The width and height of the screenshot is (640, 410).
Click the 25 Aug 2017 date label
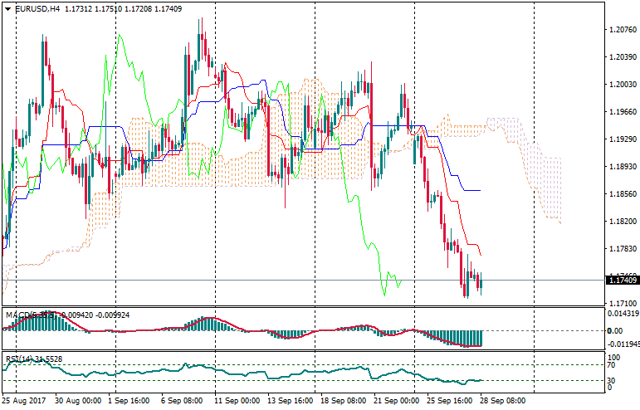(x=22, y=400)
